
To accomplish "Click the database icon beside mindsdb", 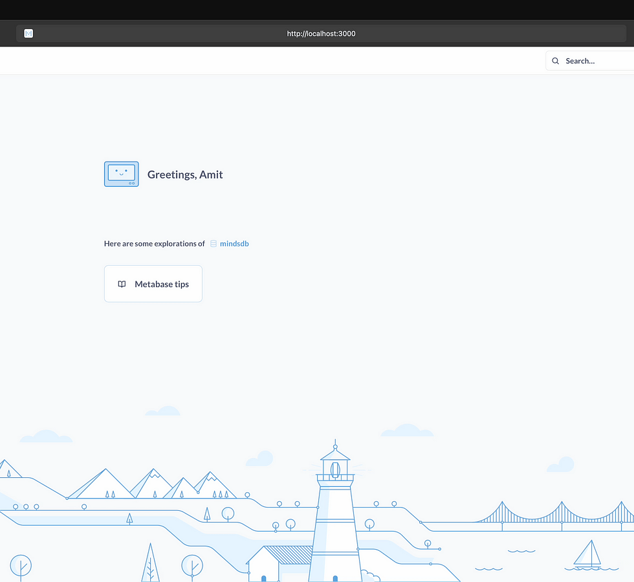I will point(213,244).
